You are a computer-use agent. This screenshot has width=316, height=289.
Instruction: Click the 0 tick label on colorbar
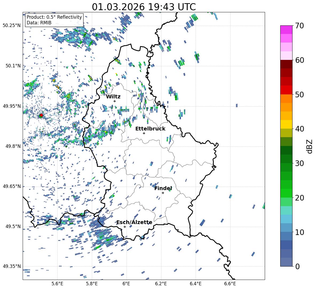[297, 266]
